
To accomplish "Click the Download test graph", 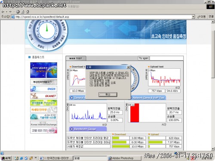I will [78, 77].
